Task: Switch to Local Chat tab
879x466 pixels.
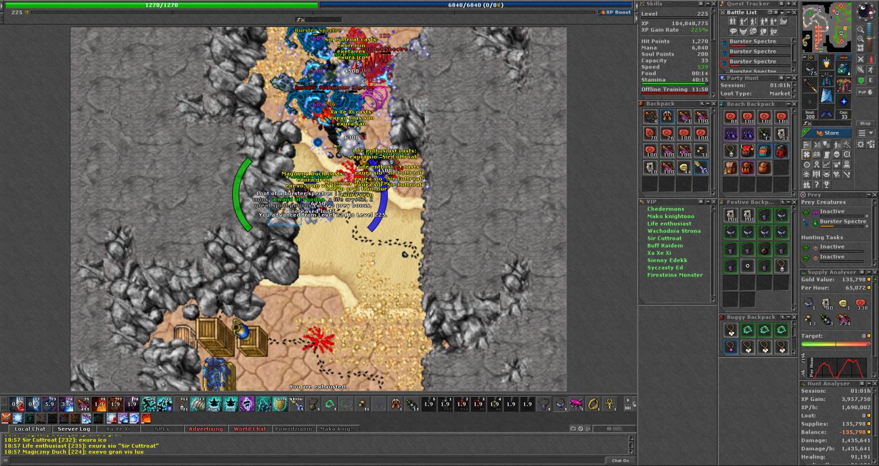Action: (30, 429)
